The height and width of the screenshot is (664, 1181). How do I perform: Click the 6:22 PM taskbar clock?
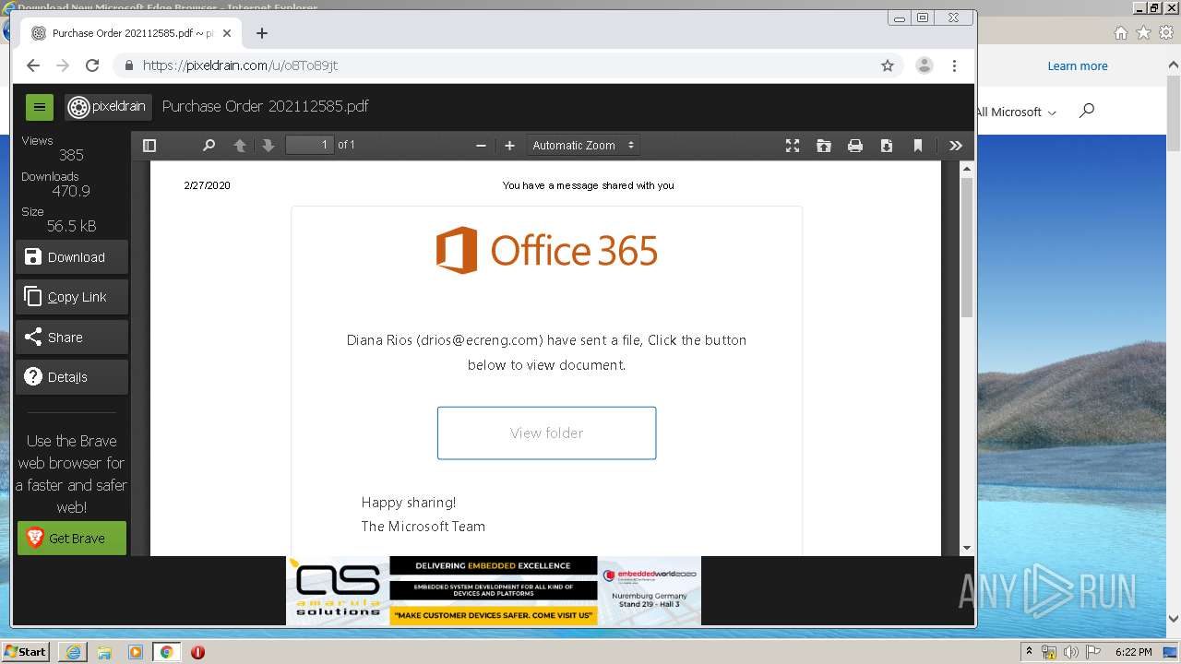click(x=1134, y=652)
